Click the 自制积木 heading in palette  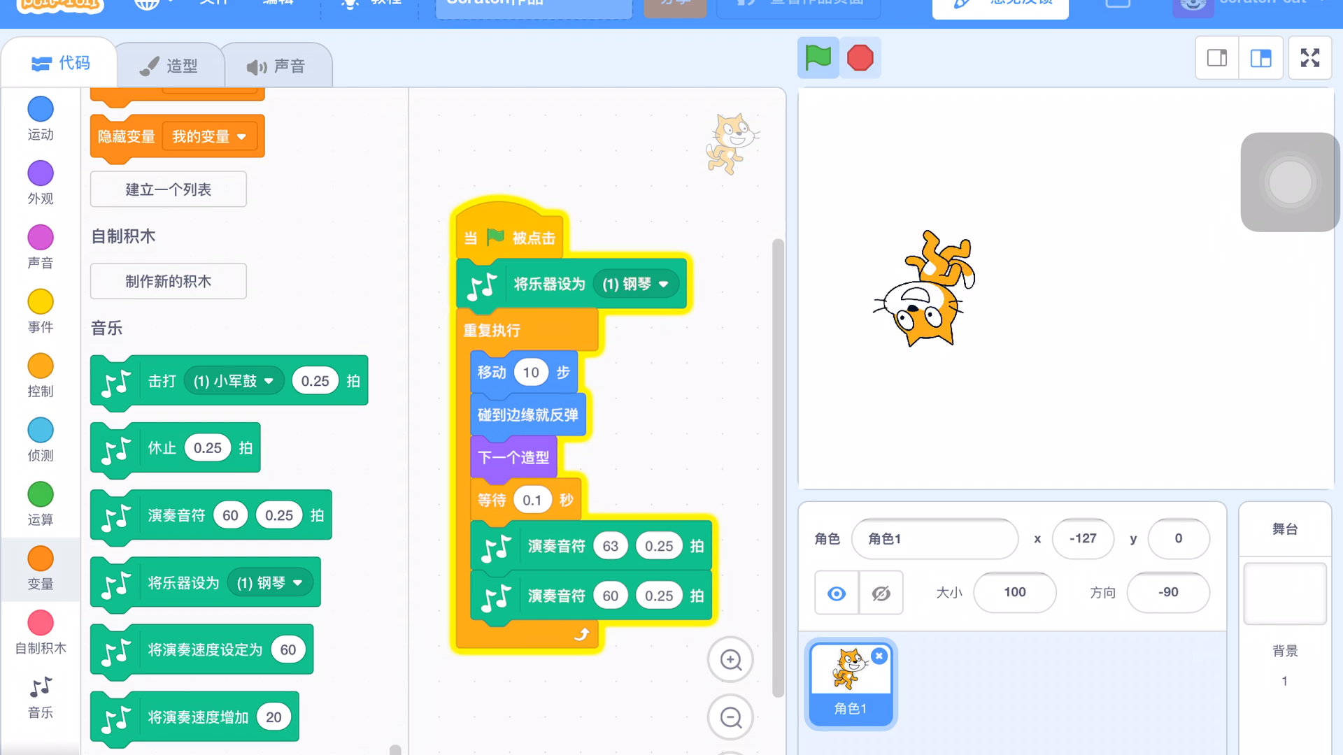(123, 236)
